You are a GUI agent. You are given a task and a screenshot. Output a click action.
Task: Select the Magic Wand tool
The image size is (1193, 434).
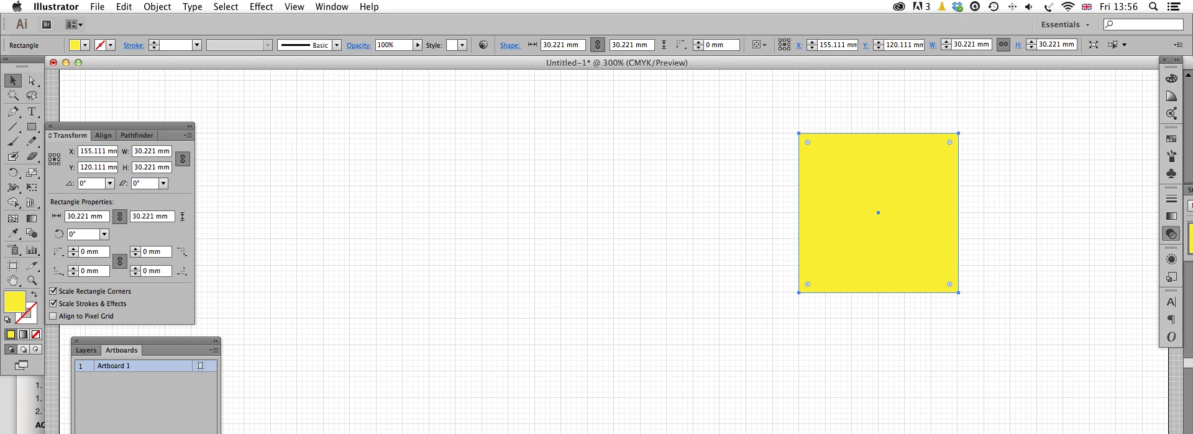[x=13, y=96]
